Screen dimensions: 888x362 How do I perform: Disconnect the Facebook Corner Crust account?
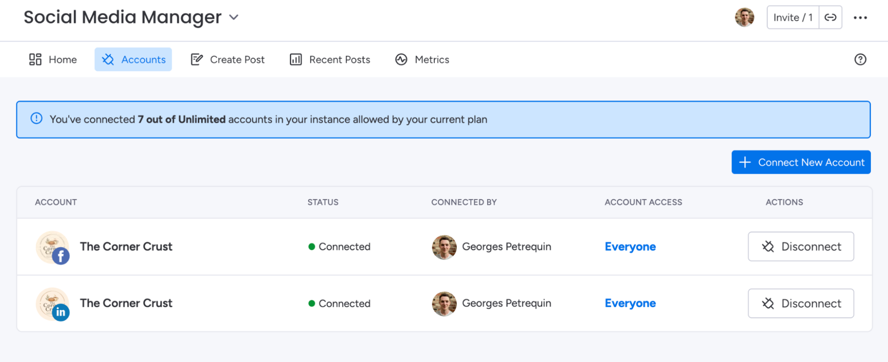point(801,247)
